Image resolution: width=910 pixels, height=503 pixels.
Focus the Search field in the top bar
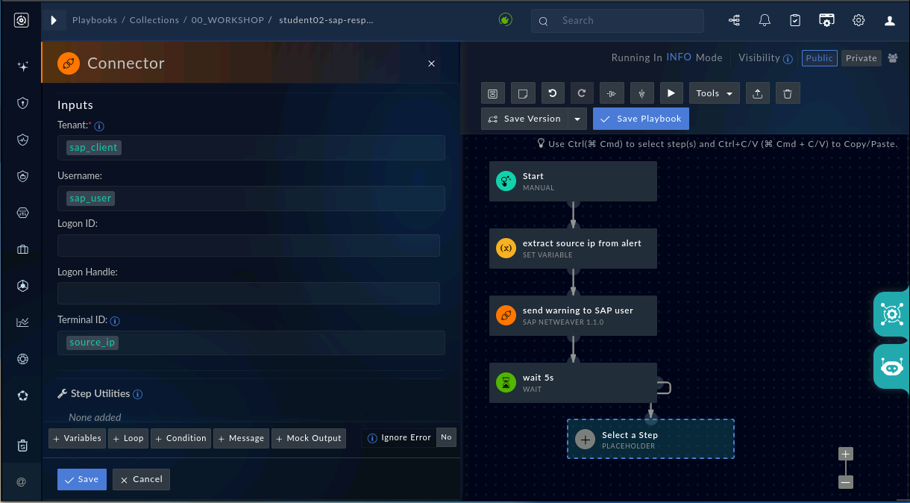[x=618, y=21]
